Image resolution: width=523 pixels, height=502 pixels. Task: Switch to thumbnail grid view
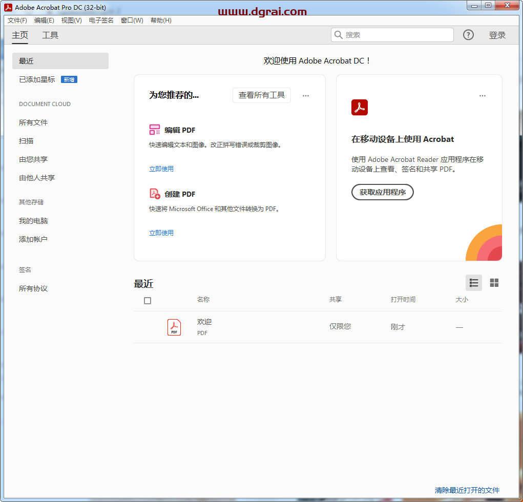(x=494, y=283)
